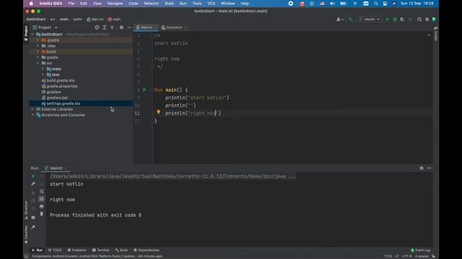Click the yellow light bulb quick-fix icon
The image size is (462, 259).
pos(159,112)
